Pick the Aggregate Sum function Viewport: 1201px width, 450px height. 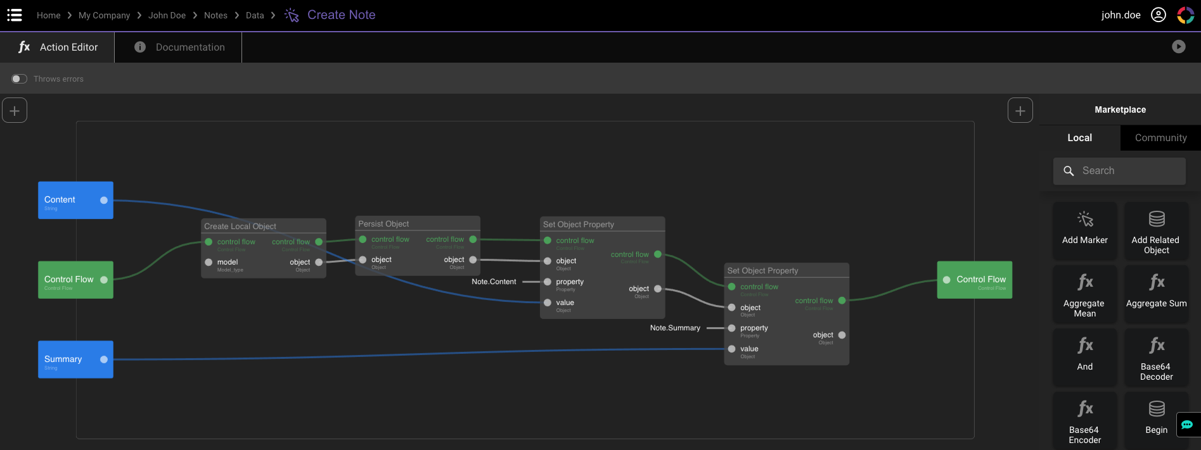1156,293
